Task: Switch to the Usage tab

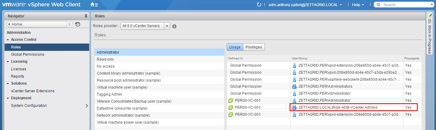Action: click(x=235, y=47)
